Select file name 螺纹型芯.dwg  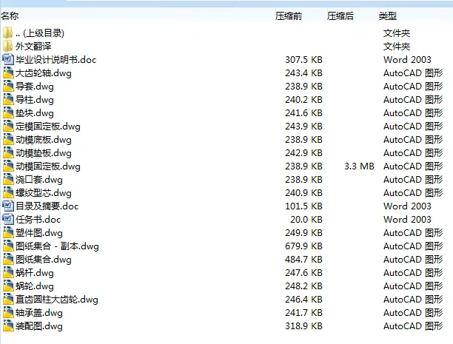tap(44, 192)
